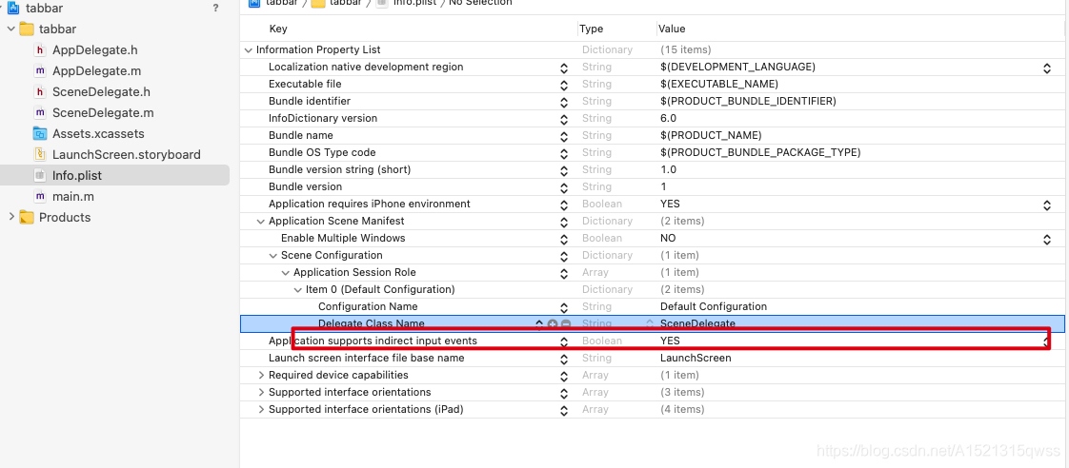Collapse Application Scene Manifest
This screenshot has width=1069, height=468.
coord(260,221)
